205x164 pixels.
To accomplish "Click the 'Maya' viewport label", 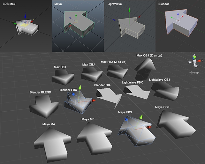I will (x=58, y=4).
